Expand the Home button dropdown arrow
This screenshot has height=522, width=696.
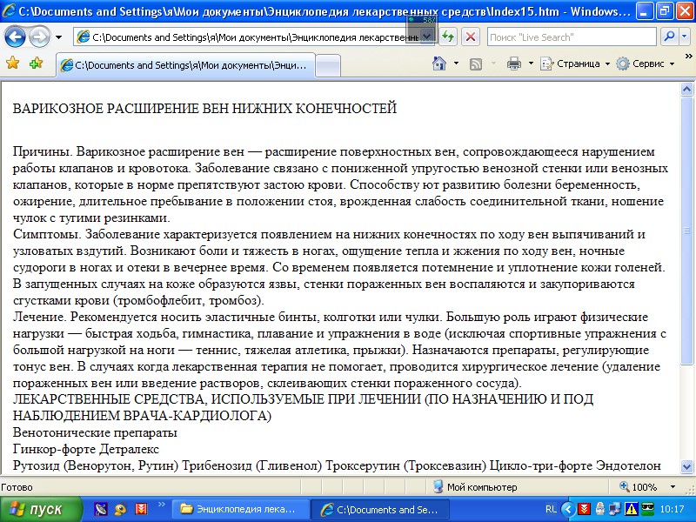coord(456,64)
